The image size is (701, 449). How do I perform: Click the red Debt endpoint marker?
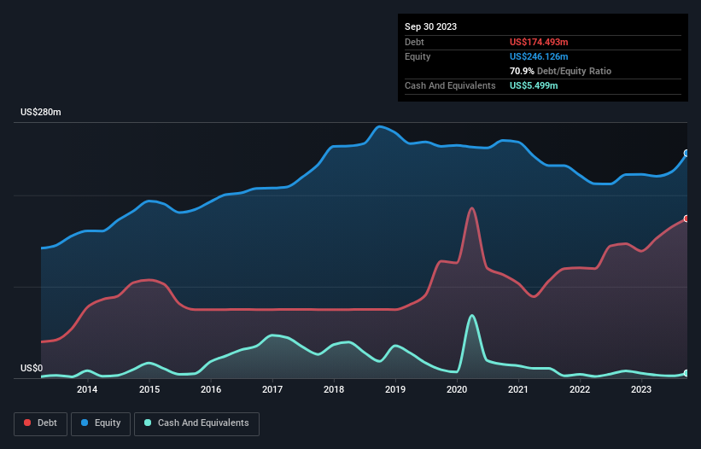pyautogui.click(x=686, y=219)
